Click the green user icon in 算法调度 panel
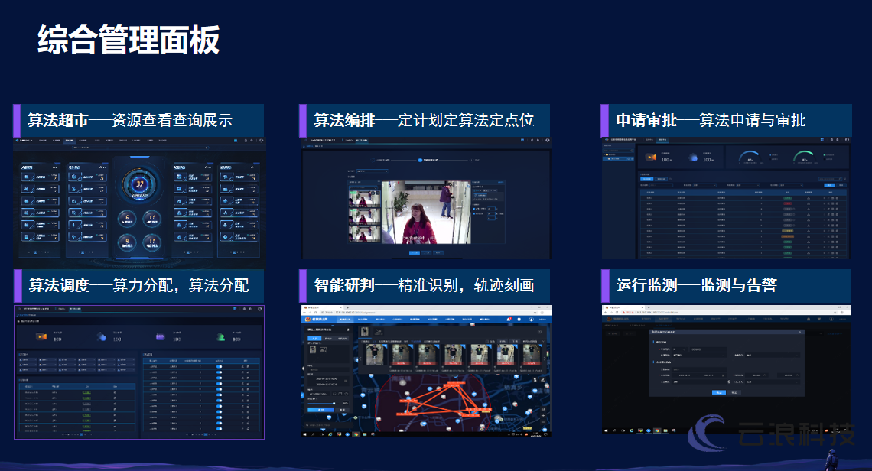 (221, 337)
